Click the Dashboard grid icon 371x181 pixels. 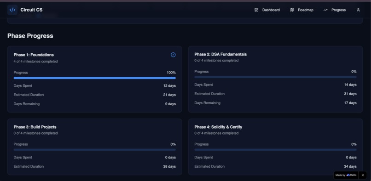tap(256, 10)
